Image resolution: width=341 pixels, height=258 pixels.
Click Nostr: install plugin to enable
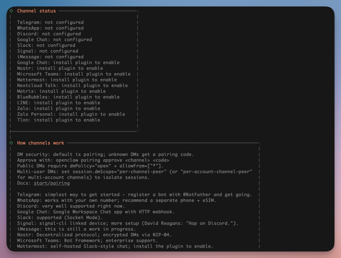point(60,68)
